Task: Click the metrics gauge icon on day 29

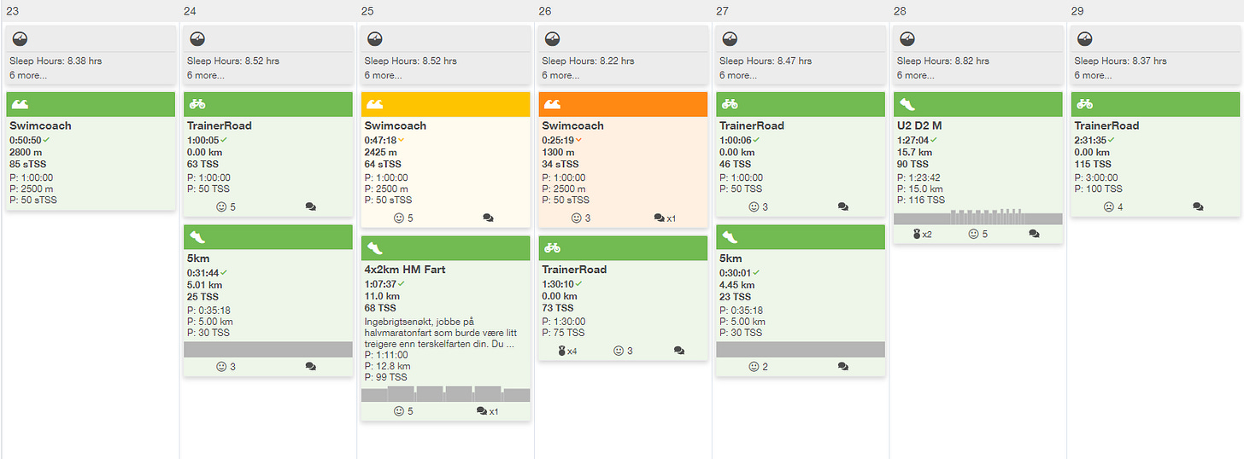Action: coord(1084,39)
